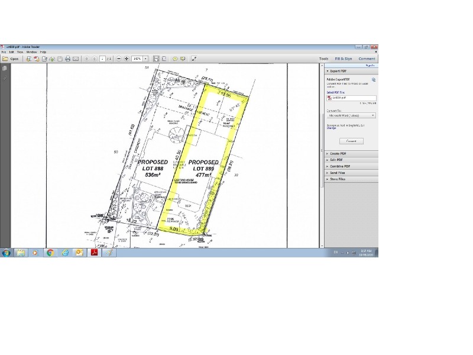Click the Email envelope icon
This screenshot has height=355, width=473.
pyautogui.click(x=76, y=59)
